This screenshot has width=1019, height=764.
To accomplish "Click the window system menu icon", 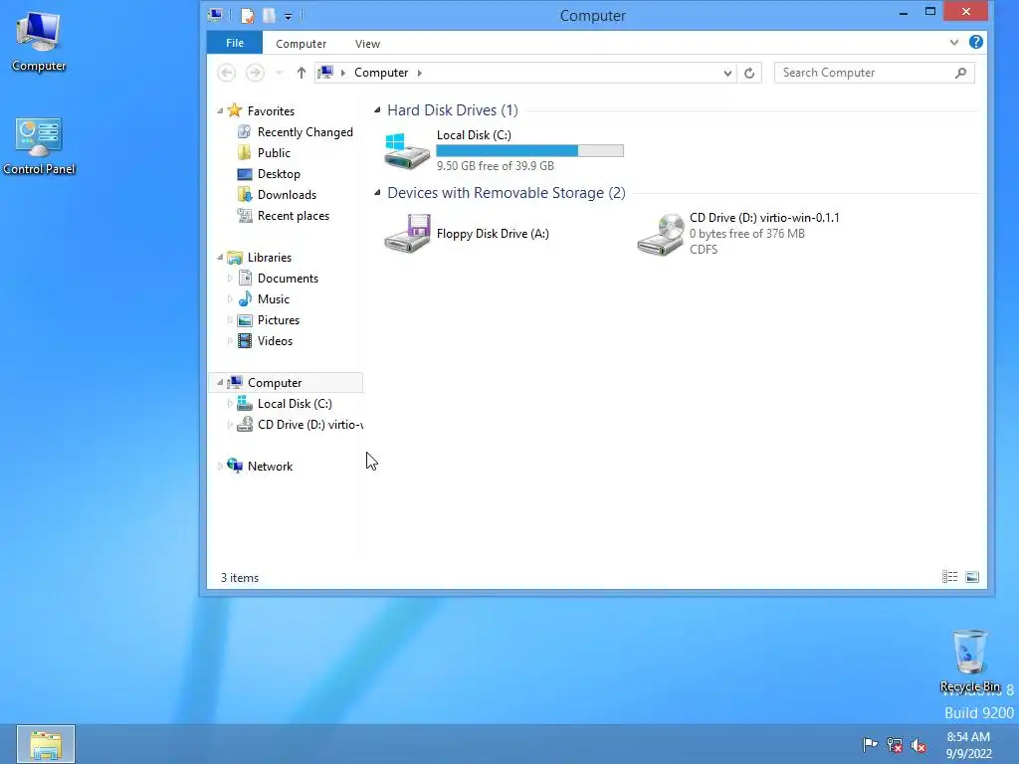I will click(215, 14).
